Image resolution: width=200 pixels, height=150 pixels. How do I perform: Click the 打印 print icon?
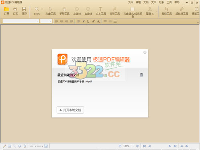[x=16, y=11]
